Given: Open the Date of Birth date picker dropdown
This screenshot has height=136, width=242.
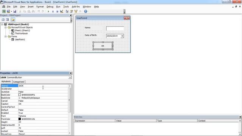Looking at the screenshot, I should [122, 36].
